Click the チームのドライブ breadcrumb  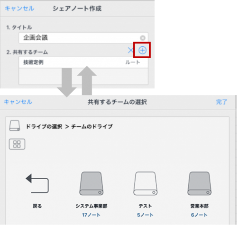(92, 126)
